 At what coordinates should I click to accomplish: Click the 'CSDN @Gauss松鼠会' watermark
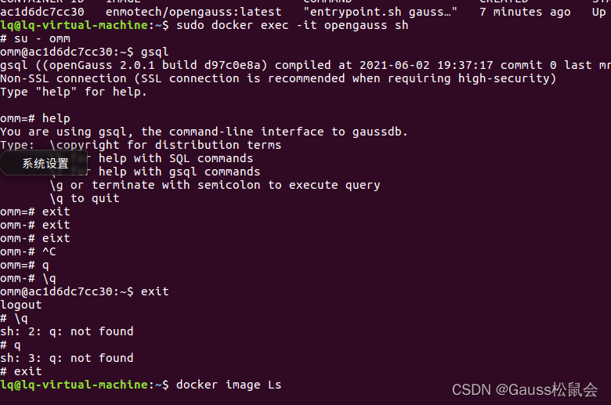(525, 390)
